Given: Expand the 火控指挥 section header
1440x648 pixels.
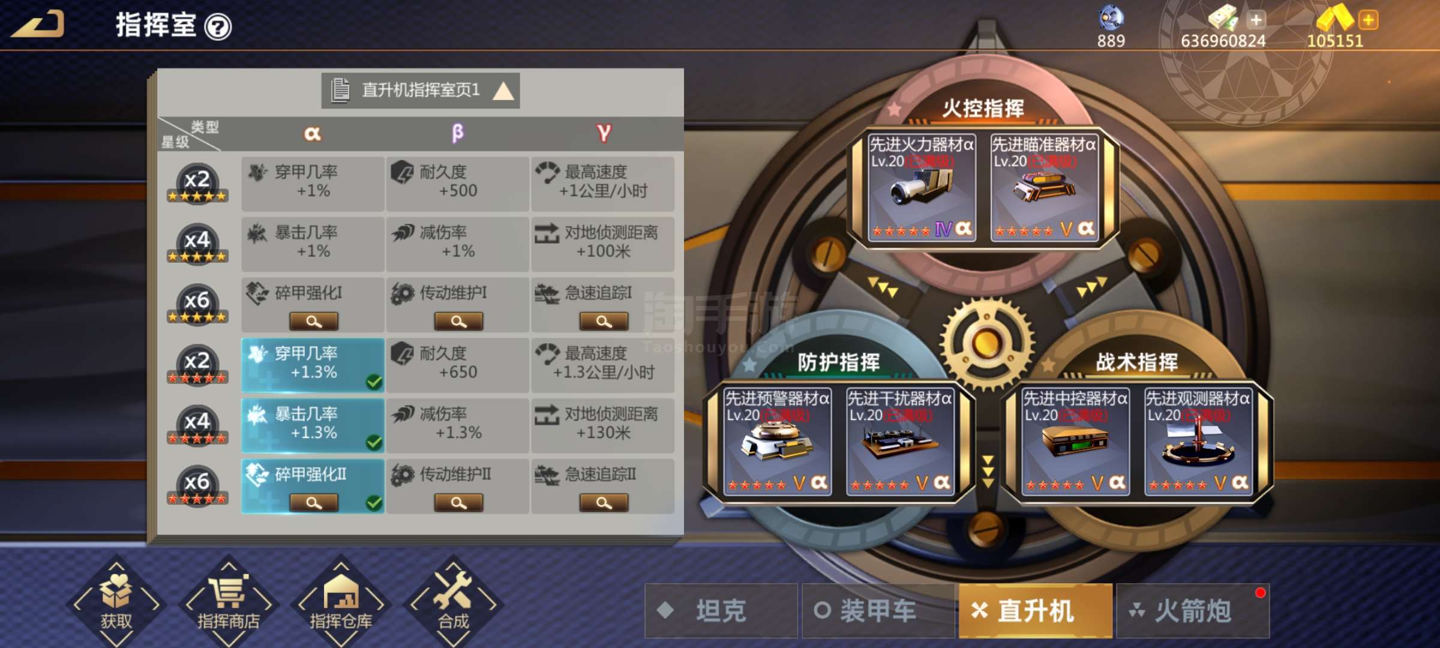Looking at the screenshot, I should coord(983,109).
